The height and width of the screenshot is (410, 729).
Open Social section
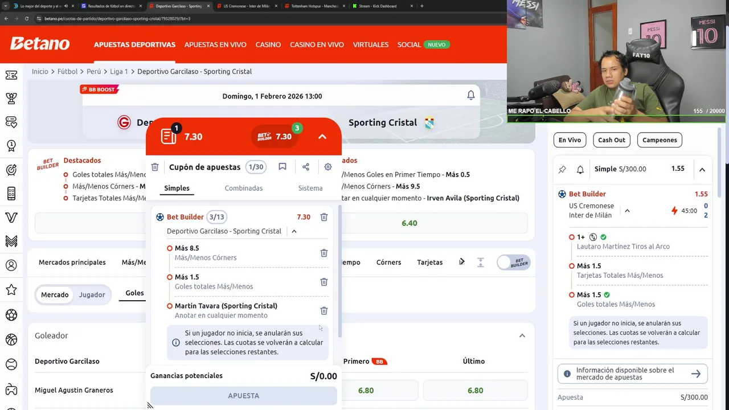coord(409,44)
